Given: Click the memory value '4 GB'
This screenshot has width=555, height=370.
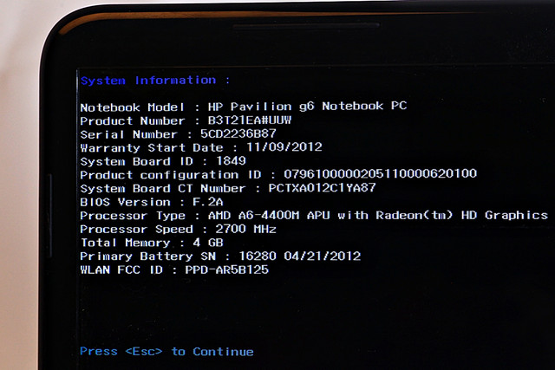Looking at the screenshot, I should 208,243.
